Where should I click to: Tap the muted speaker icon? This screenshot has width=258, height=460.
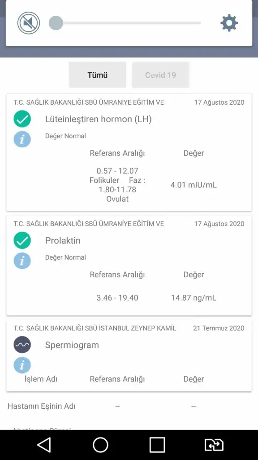pyautogui.click(x=29, y=23)
